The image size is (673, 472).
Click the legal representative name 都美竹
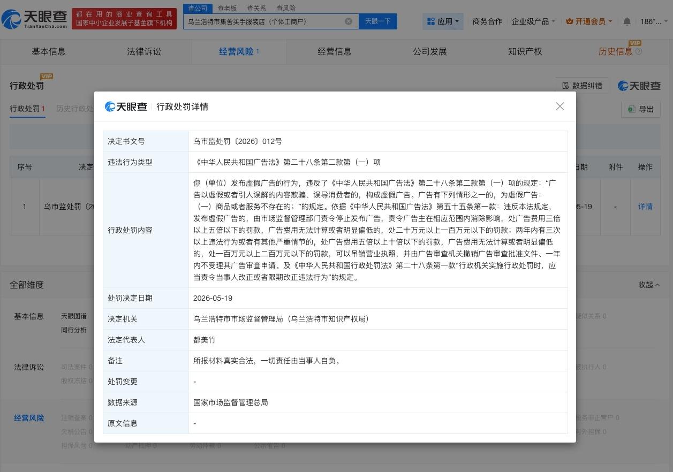[x=205, y=340]
